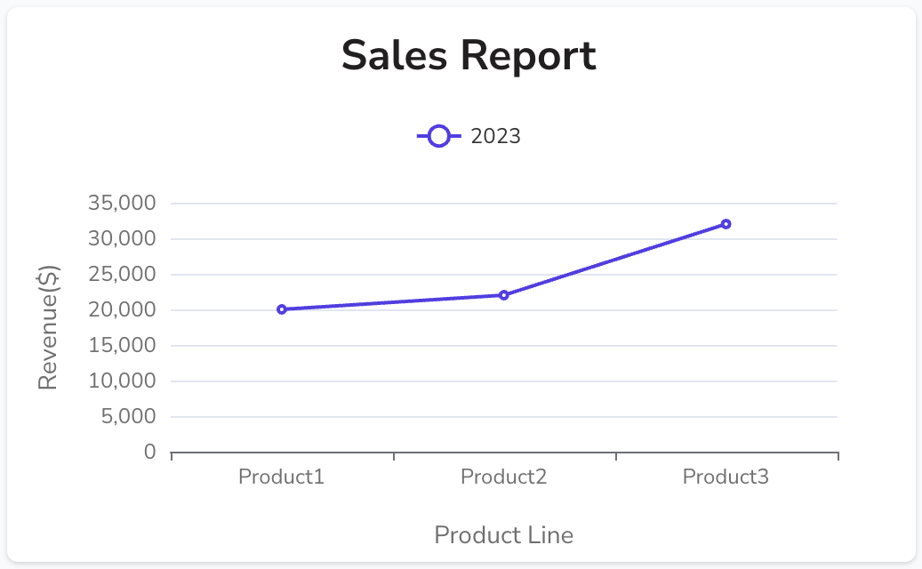Viewport: 922px width, 569px height.
Task: Select the Product1 data point on line
Action: point(282,309)
